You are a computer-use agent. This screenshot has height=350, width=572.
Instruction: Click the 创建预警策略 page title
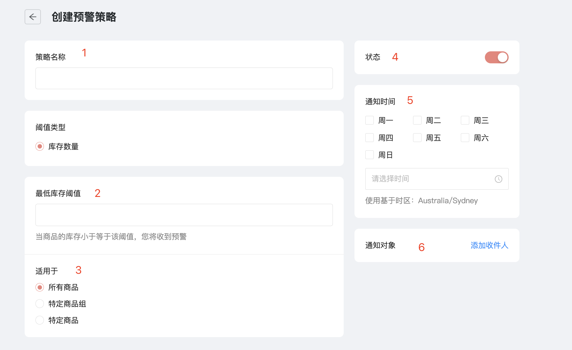click(x=84, y=17)
